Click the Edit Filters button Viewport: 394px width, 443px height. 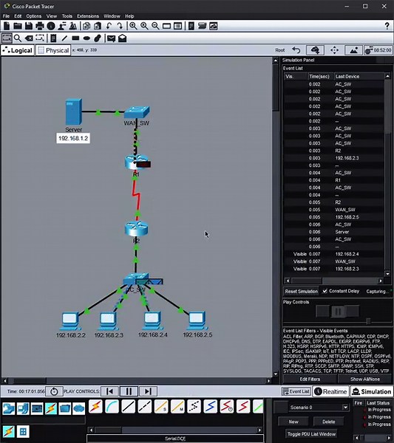click(310, 380)
